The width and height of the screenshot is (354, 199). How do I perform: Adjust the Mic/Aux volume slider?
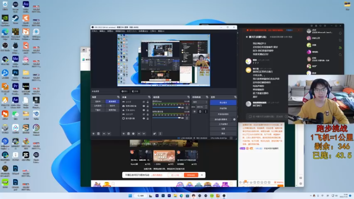click(x=167, y=107)
